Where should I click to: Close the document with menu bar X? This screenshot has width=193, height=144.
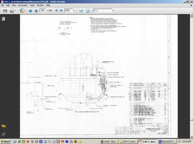pyautogui.click(x=191, y=5)
